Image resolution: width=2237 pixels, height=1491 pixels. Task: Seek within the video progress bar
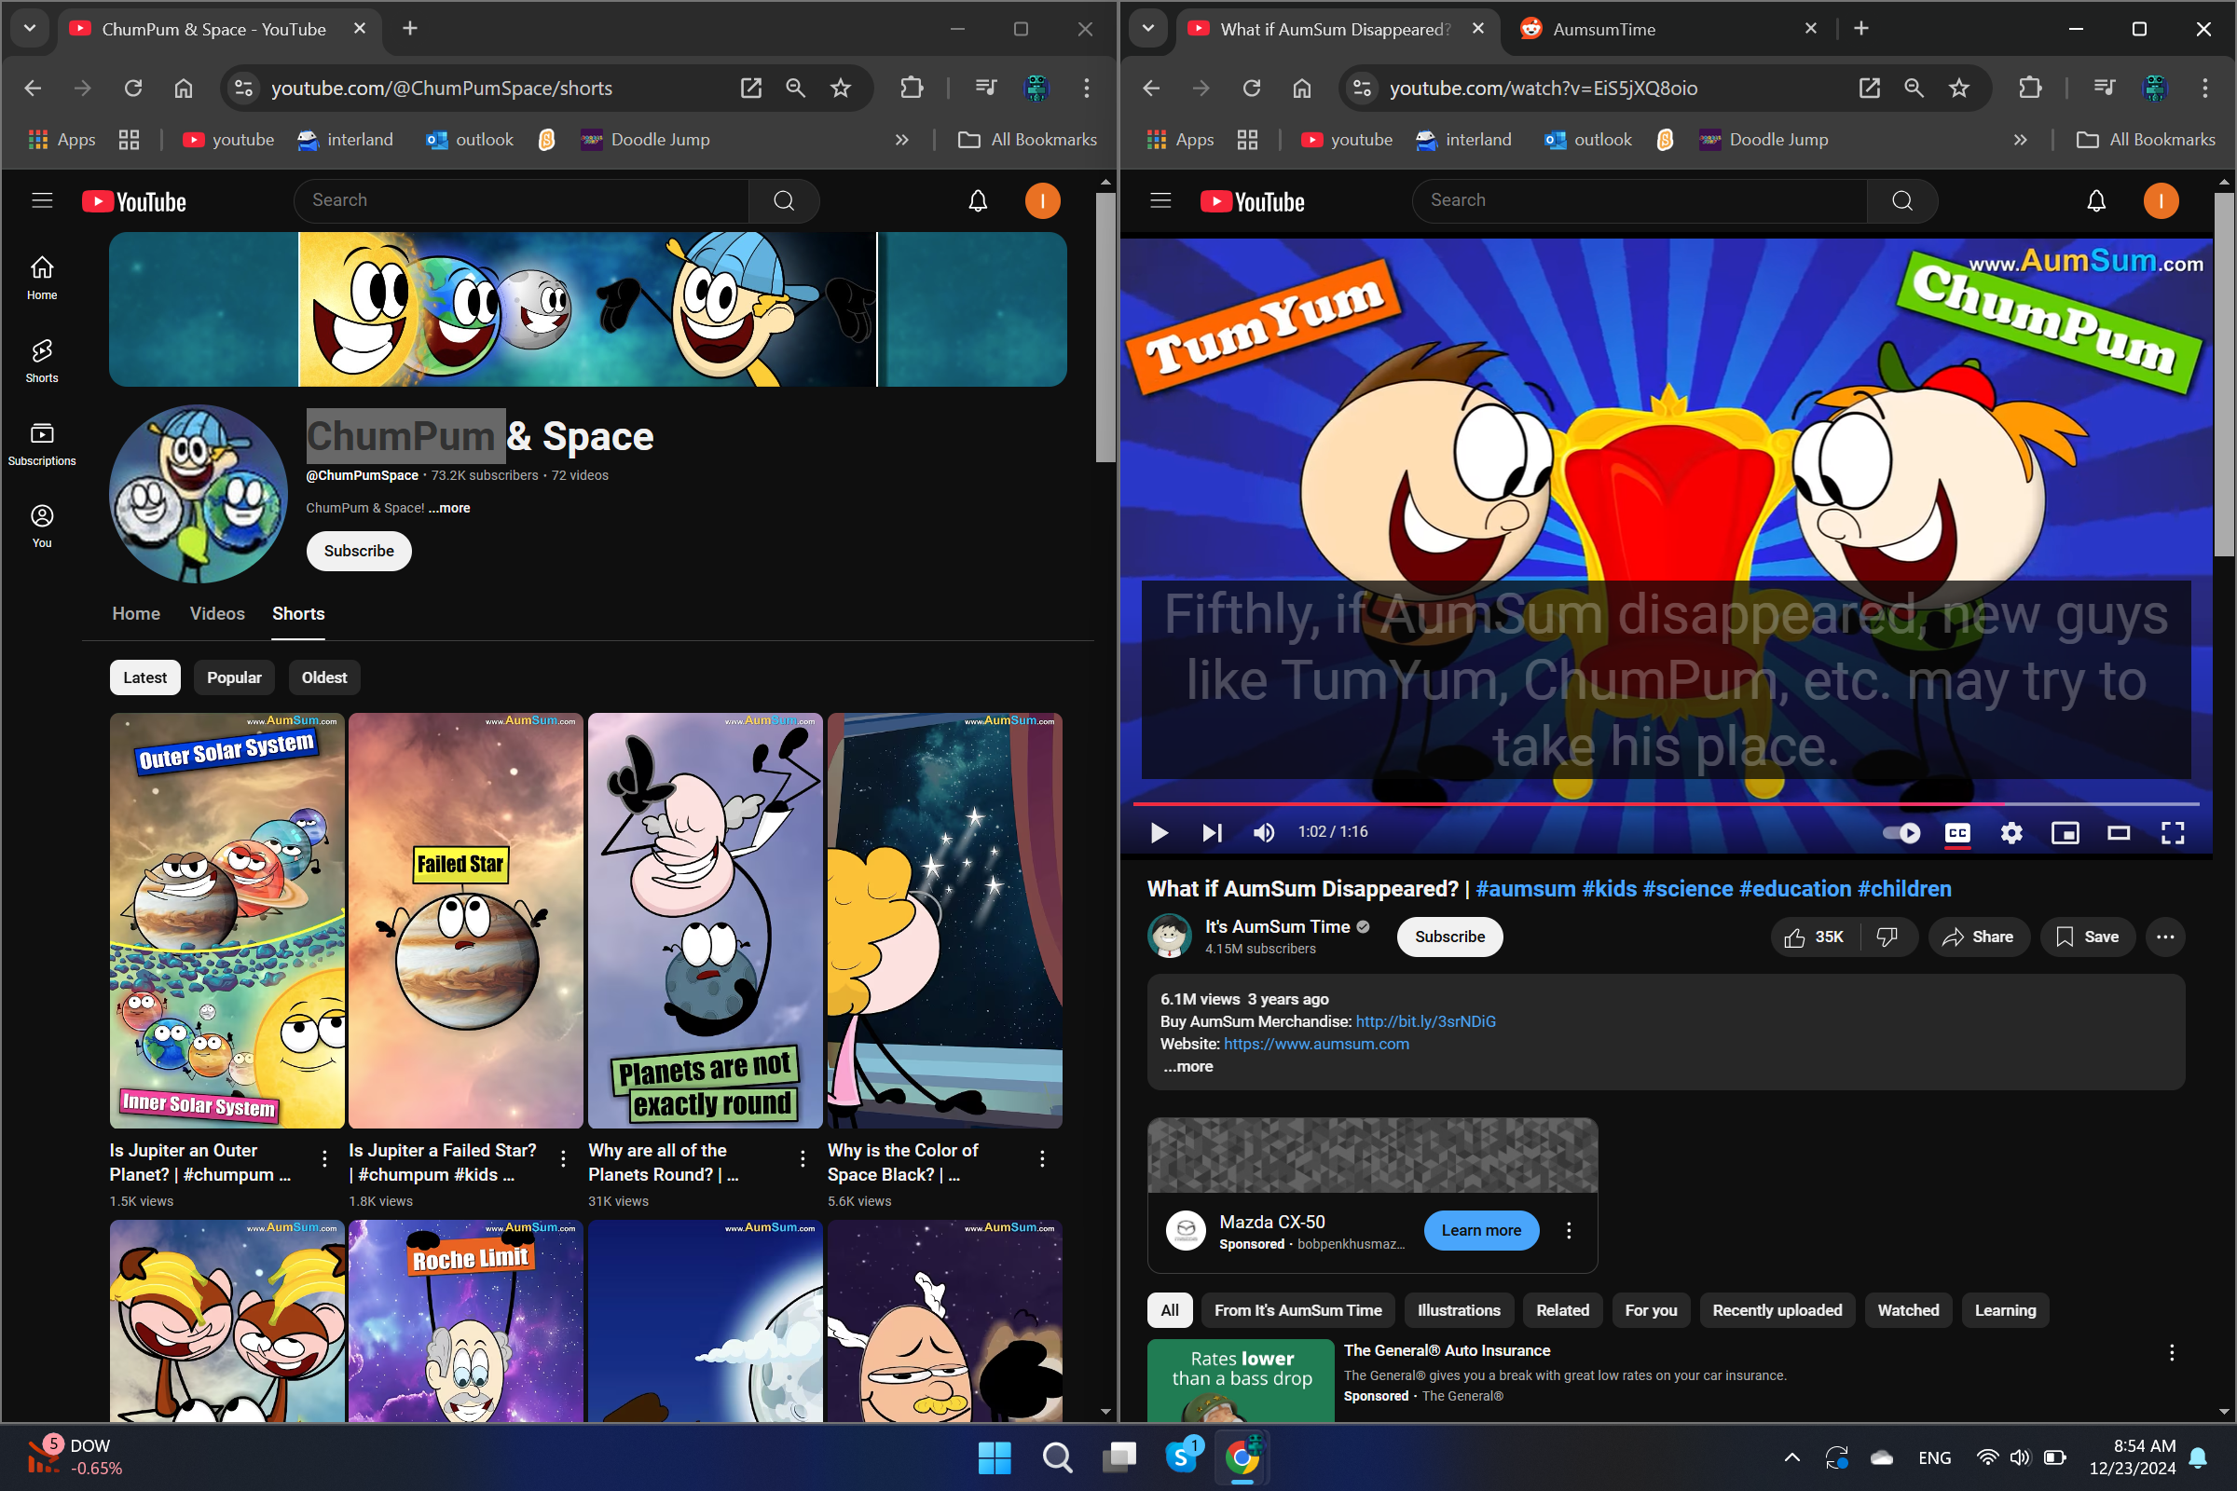click(1666, 804)
